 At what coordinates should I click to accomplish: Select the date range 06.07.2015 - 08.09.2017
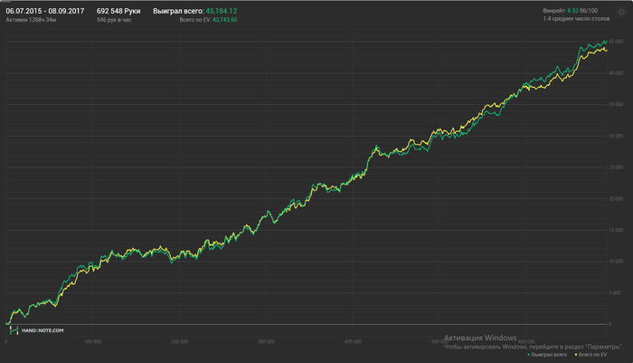click(45, 11)
